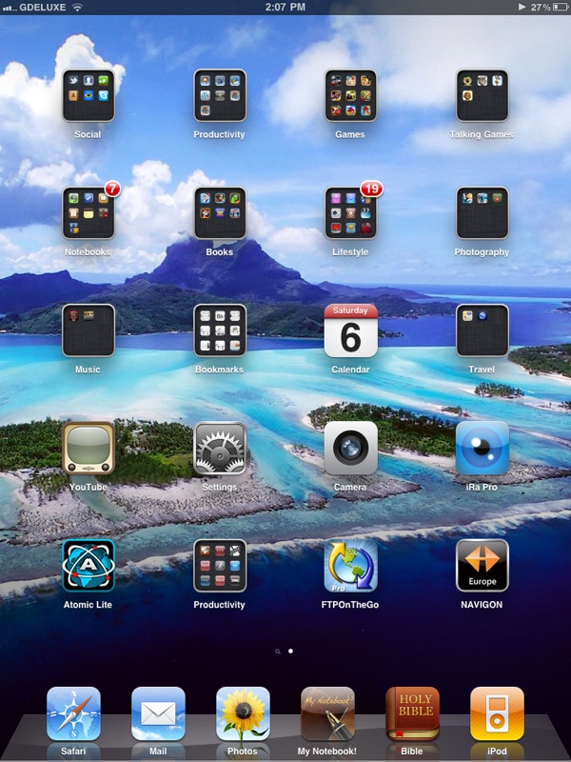
Task: Open the Notebooks folder with badge 7
Action: point(89,212)
